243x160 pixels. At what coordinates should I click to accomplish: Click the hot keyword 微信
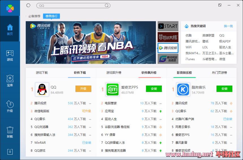point(222,59)
